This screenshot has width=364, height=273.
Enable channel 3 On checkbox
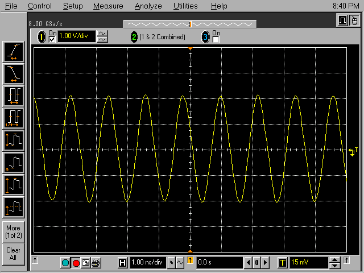pyautogui.click(x=216, y=40)
